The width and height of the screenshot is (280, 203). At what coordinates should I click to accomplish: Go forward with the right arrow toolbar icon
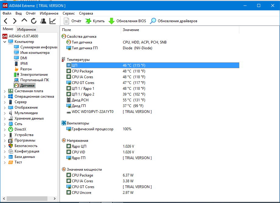pos(15,21)
